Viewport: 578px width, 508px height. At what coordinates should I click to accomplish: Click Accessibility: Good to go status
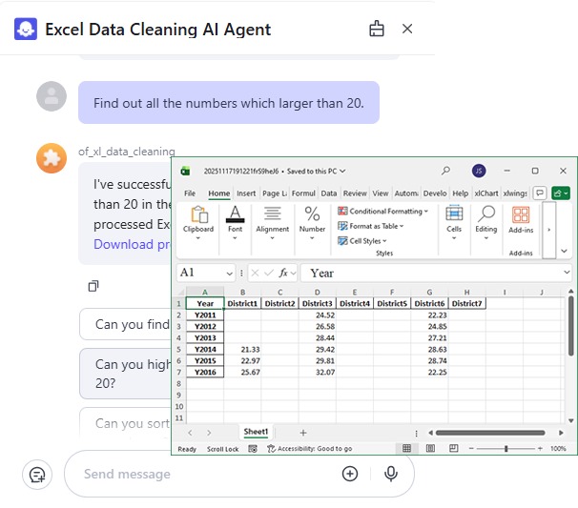pyautogui.click(x=310, y=449)
